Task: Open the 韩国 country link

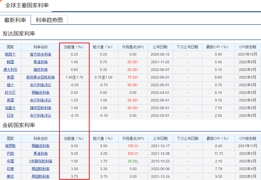Action: (10, 62)
